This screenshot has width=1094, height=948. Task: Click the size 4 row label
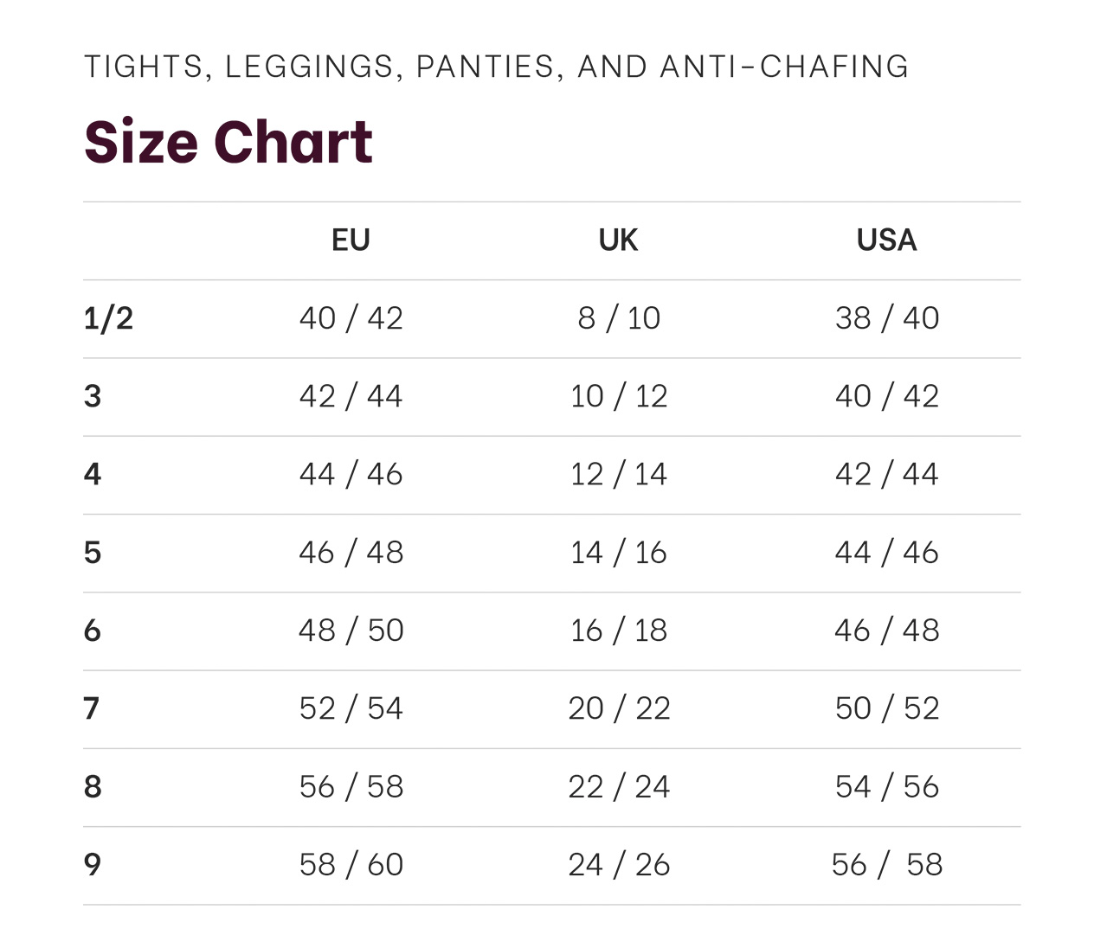93,474
